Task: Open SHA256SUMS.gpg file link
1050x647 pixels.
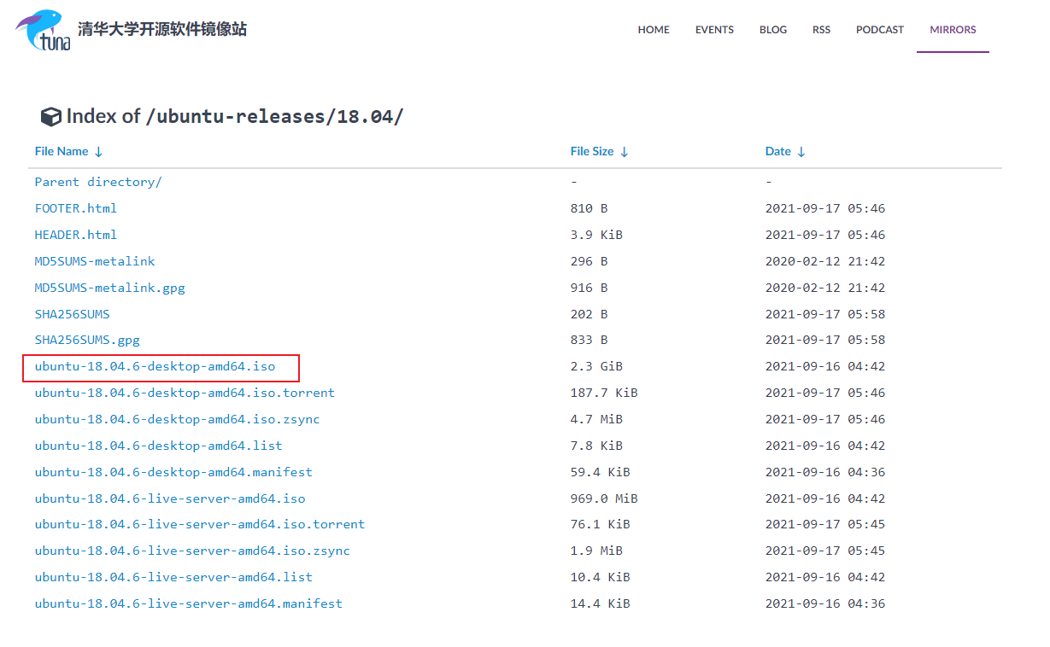Action: click(87, 340)
